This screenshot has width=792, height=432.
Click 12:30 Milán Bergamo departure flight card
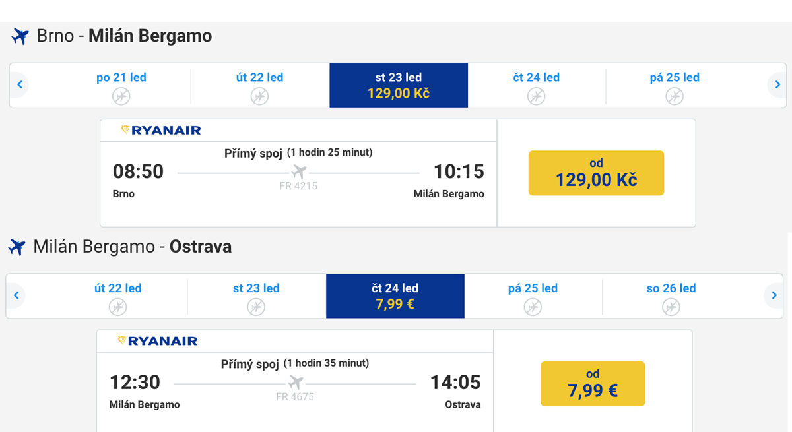point(294,383)
